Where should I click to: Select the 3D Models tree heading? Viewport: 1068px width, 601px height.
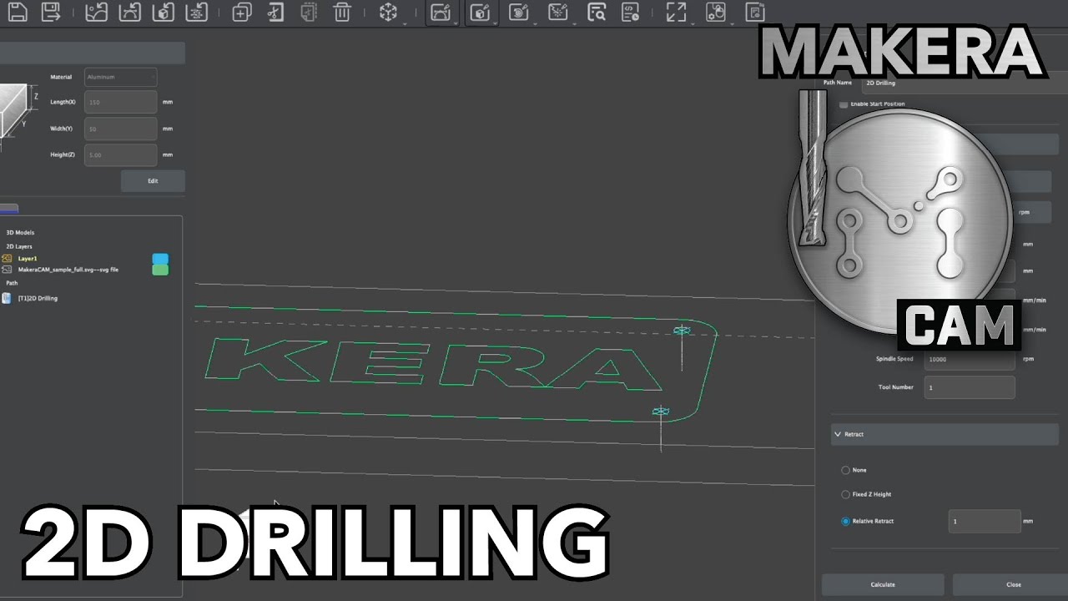tap(20, 233)
